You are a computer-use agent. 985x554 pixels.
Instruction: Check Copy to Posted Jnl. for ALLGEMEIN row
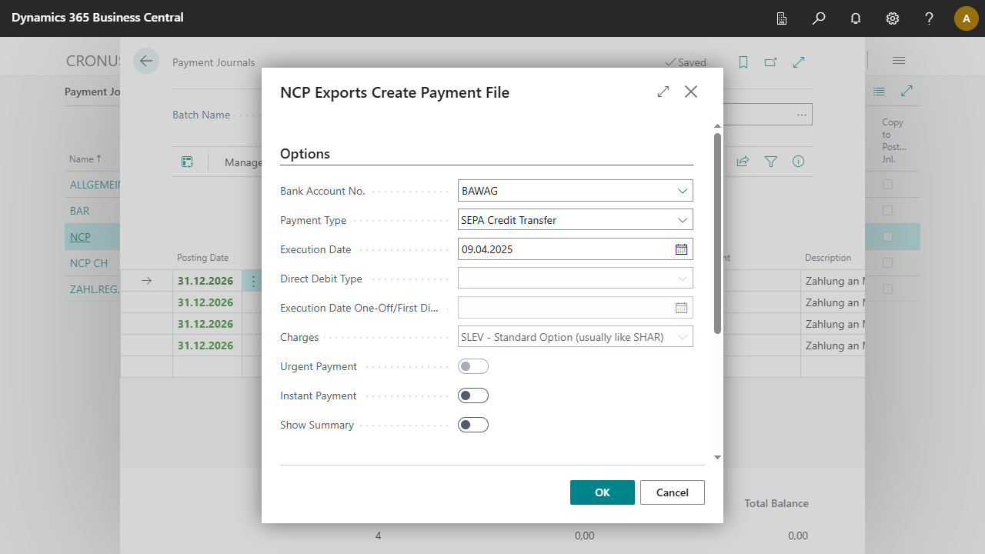click(x=888, y=185)
